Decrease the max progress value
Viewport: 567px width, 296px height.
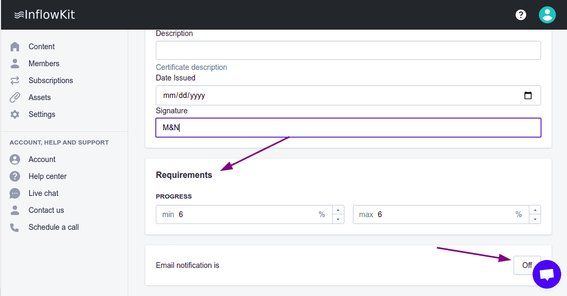coord(535,219)
